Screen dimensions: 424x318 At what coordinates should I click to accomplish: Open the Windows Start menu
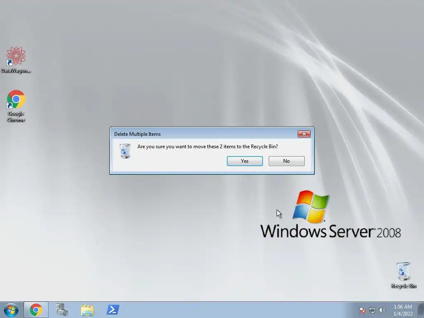click(x=11, y=310)
